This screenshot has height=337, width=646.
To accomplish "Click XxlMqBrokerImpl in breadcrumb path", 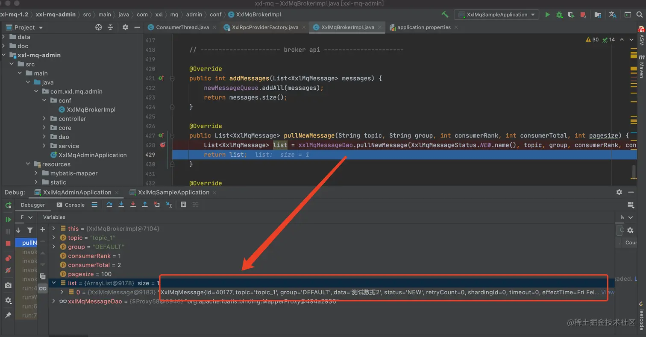I will 258,15.
